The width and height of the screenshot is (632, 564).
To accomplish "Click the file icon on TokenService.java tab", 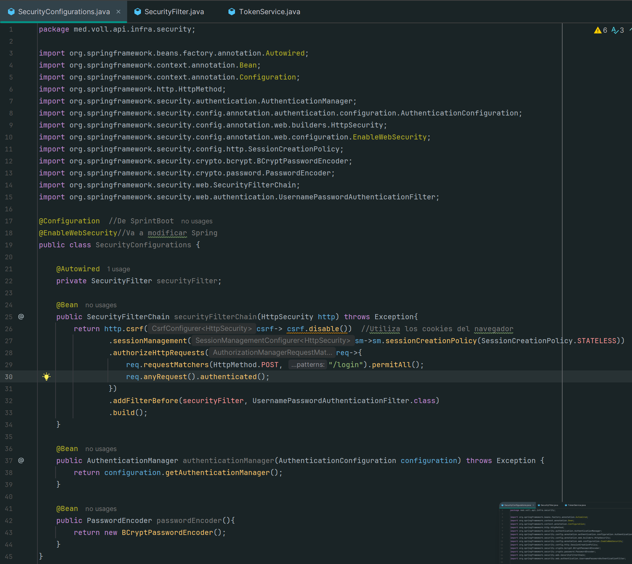I will tap(232, 12).
